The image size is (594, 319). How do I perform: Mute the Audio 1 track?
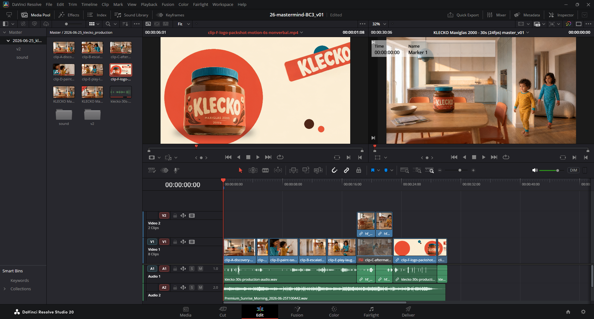coord(200,269)
